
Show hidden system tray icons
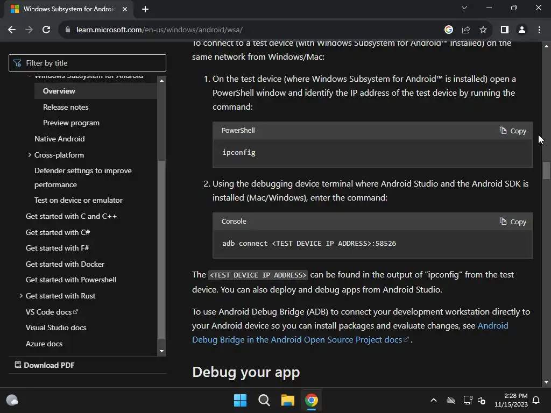[x=434, y=400]
